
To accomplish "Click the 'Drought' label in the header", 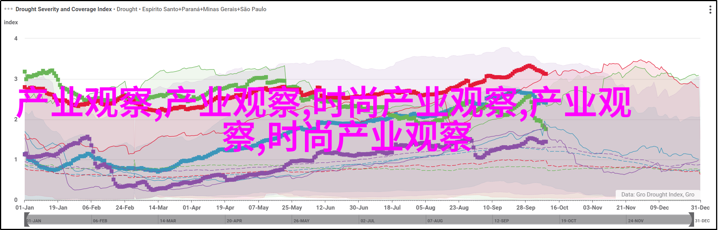I will point(127,9).
